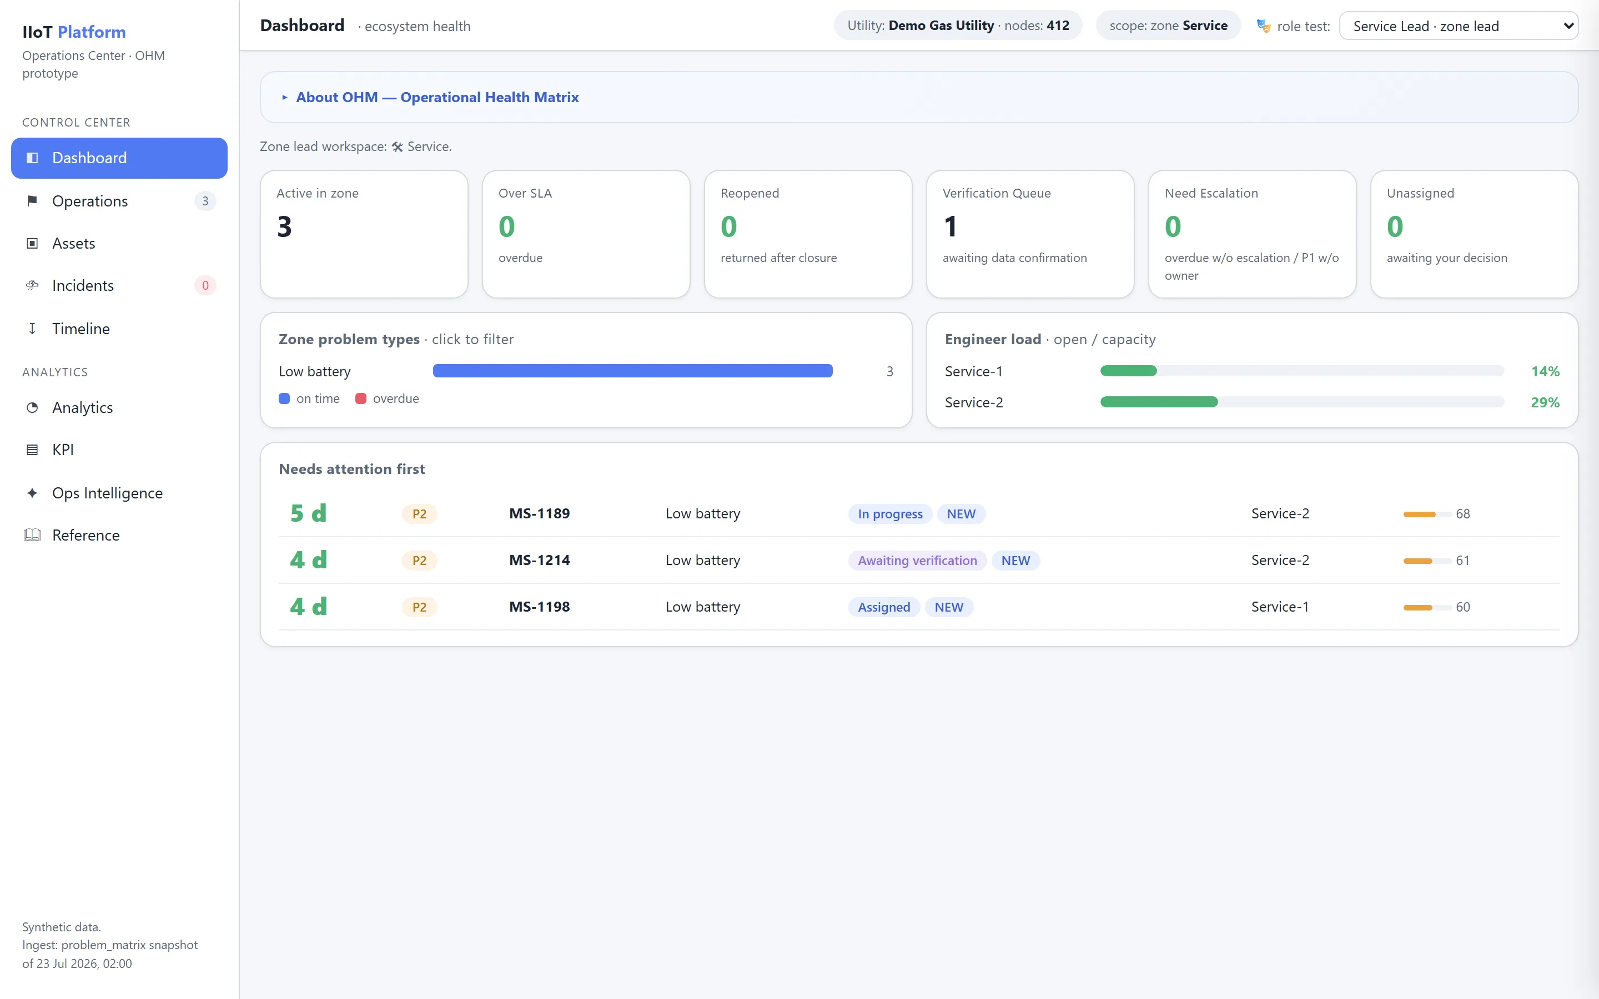Click the IIoT Platform logo title
Screen dimensions: 1599x999
[74, 32]
